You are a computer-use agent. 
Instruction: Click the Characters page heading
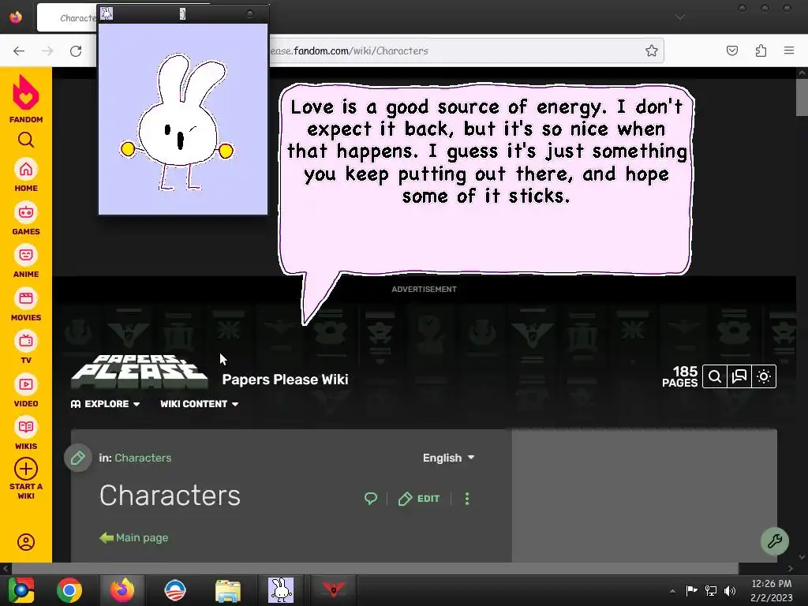pyautogui.click(x=170, y=496)
